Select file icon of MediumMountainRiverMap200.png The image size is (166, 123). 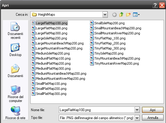tap(33, 79)
